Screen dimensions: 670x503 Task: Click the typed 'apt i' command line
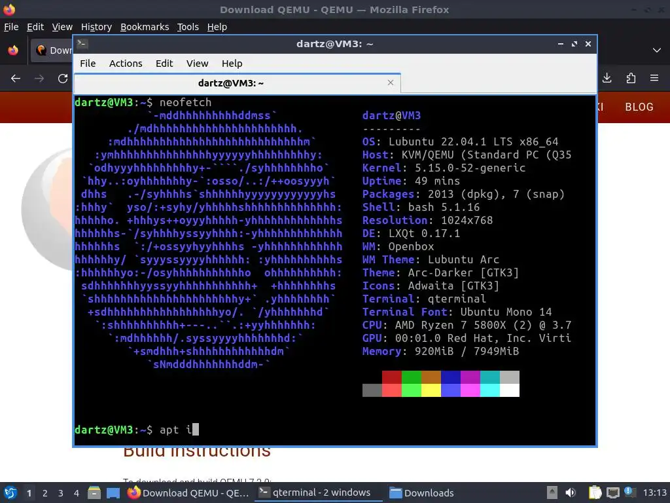176,430
